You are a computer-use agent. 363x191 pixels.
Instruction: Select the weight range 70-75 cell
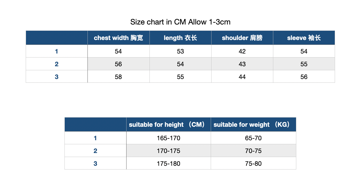point(253,151)
